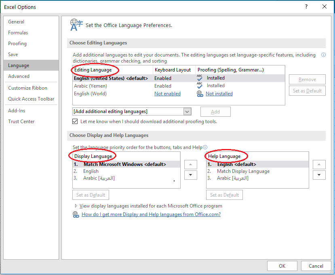Viewport: 335px width, 275px height.
Task: Open the Formulas options category
Action: [31, 33]
